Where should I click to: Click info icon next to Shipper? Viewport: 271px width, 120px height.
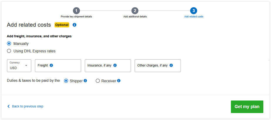85,81
